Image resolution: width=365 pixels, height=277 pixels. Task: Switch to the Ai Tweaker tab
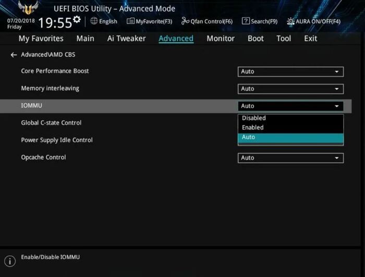coord(126,39)
